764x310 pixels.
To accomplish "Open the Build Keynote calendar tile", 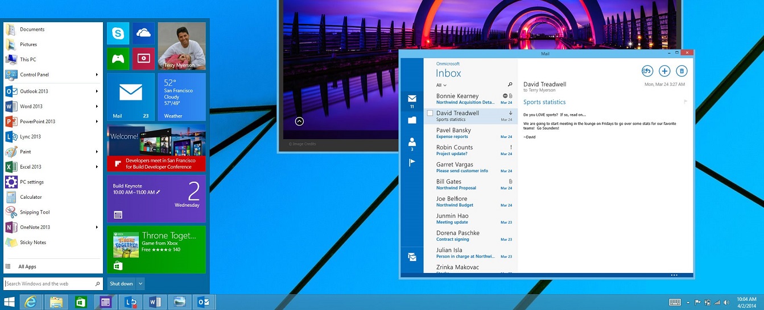I will [x=156, y=199].
